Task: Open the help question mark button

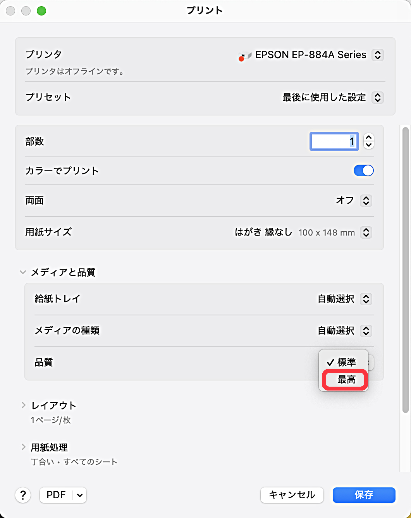Action: [x=23, y=495]
